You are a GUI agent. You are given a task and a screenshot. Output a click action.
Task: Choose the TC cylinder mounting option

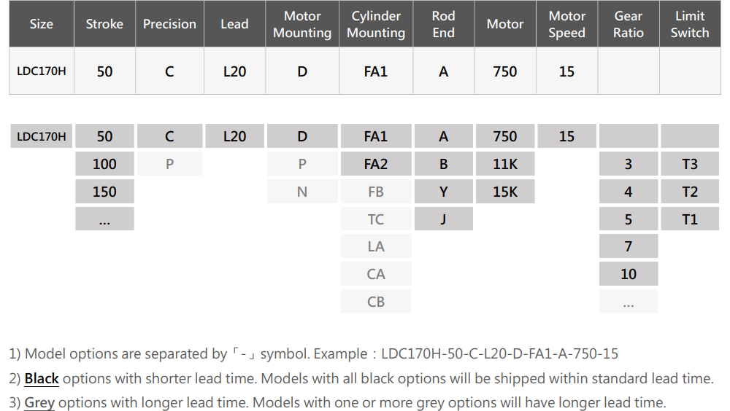[376, 219]
